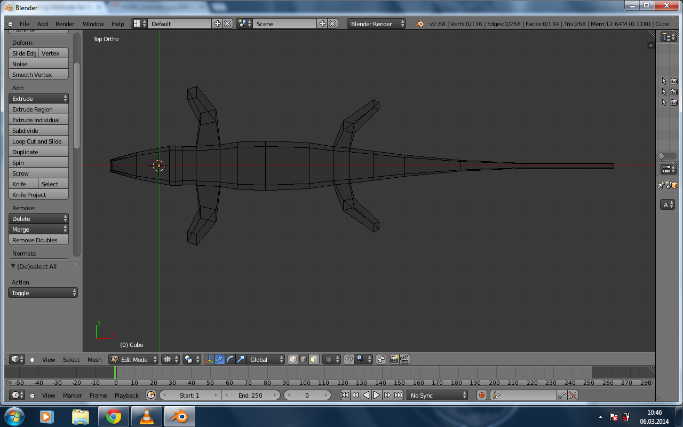Click the Remove Doubles button
Screen dimensions: 683x427
(x=39, y=240)
